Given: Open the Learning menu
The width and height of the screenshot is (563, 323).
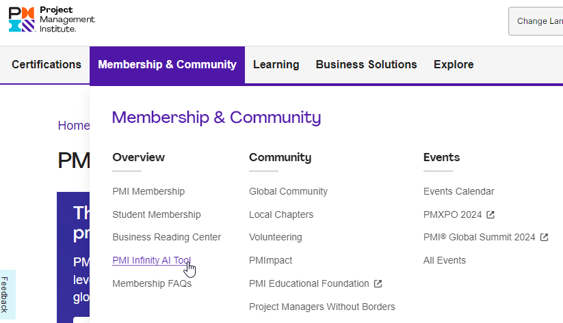Looking at the screenshot, I should [276, 65].
